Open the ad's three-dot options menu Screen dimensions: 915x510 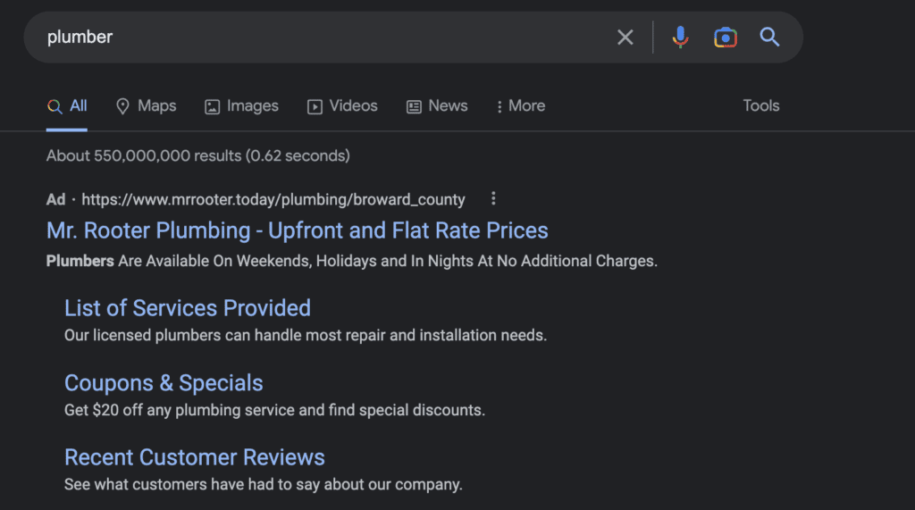493,198
